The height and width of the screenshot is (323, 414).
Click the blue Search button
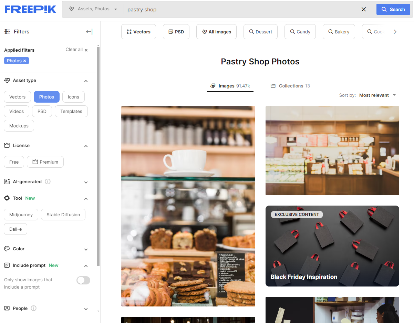(x=393, y=9)
